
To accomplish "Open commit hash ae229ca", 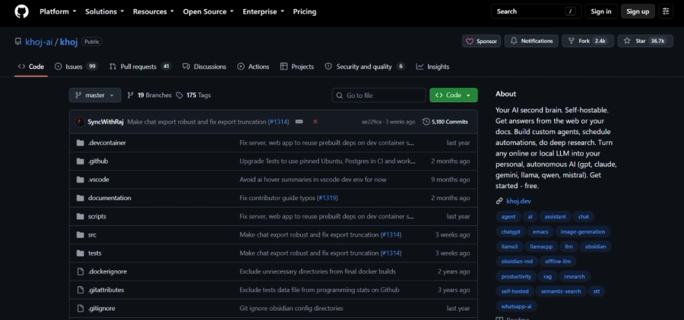I will coord(372,122).
